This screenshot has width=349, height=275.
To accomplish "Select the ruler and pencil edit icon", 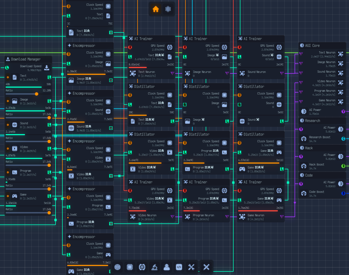I will 206,267.
